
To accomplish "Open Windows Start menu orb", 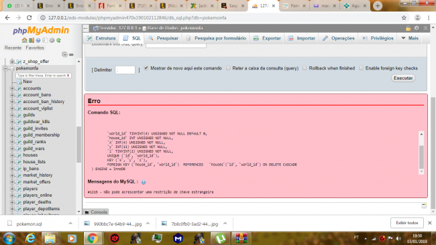I will [x=9, y=238].
